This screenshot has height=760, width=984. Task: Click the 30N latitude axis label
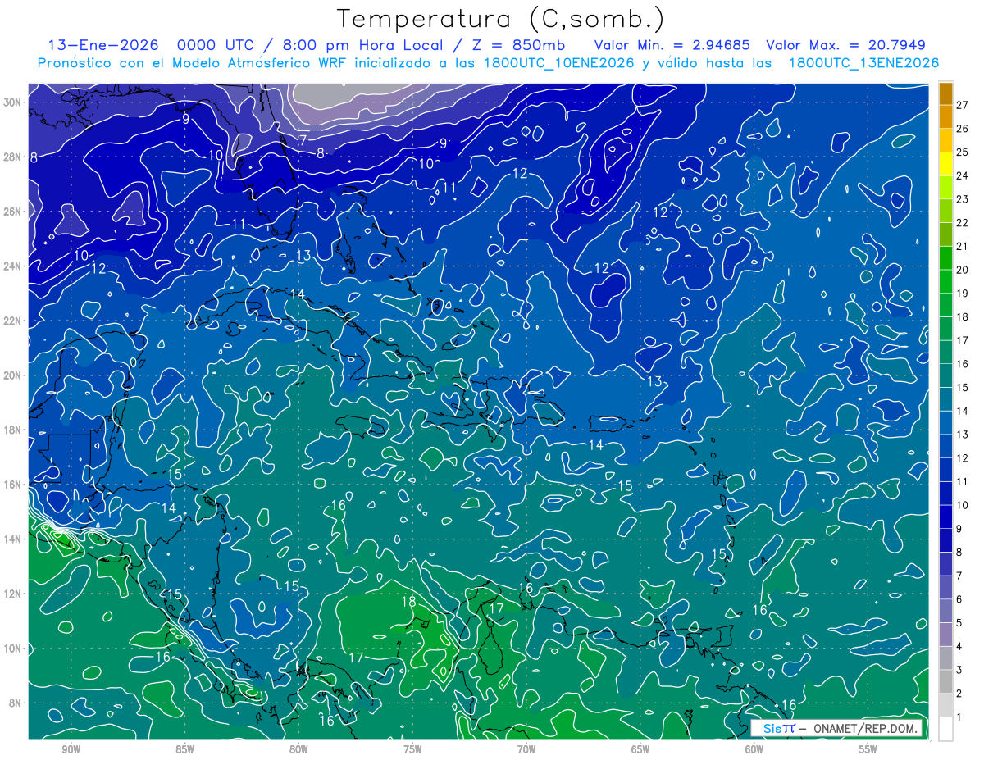(x=14, y=102)
